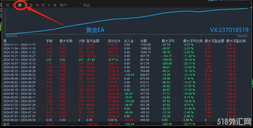253x128 pixels.
Task: Click the 余额 column header
Action: pyautogui.click(x=143, y=41)
